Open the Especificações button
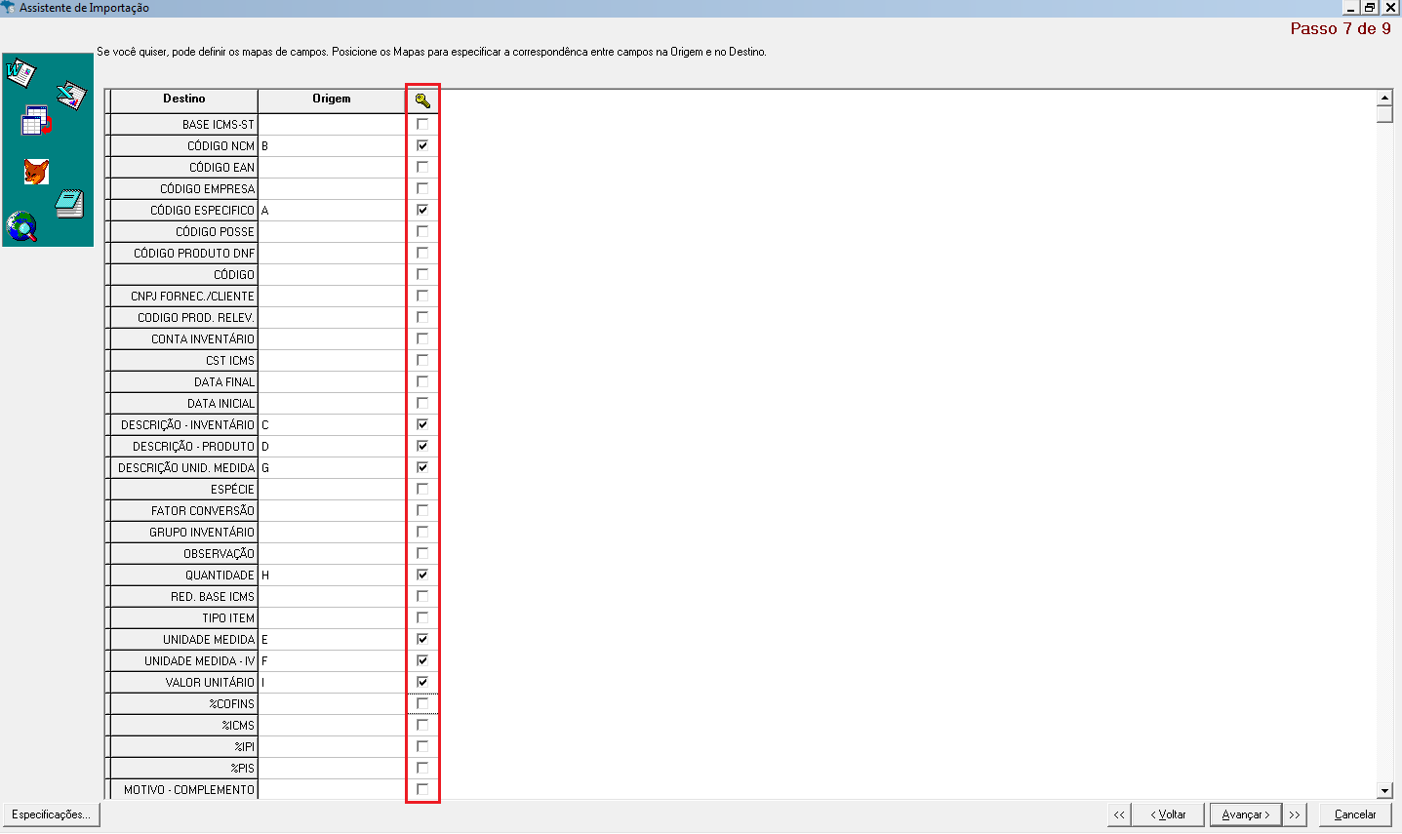The image size is (1402, 834). tap(51, 814)
